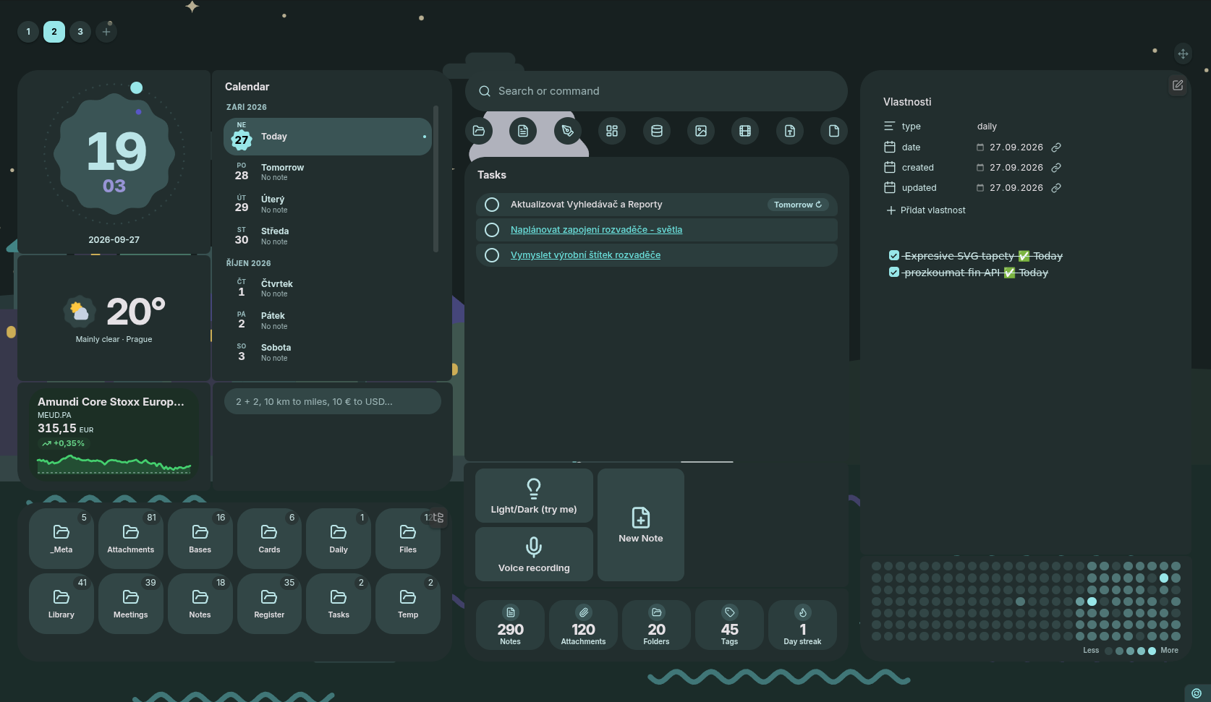Click the calendar scrollbar
This screenshot has width=1211, height=702.
pos(435,179)
